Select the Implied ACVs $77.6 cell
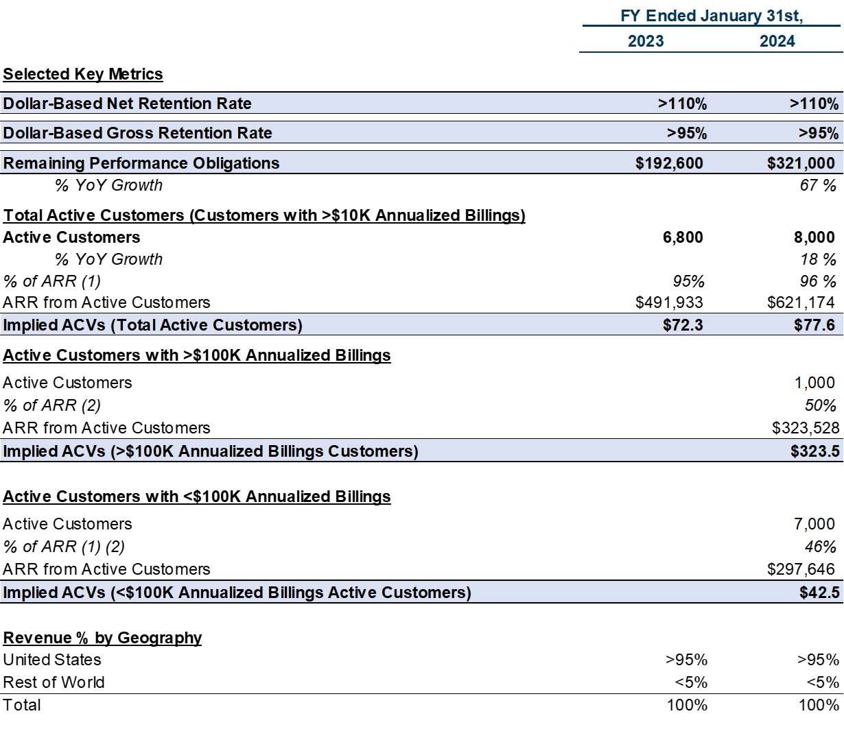 [814, 325]
